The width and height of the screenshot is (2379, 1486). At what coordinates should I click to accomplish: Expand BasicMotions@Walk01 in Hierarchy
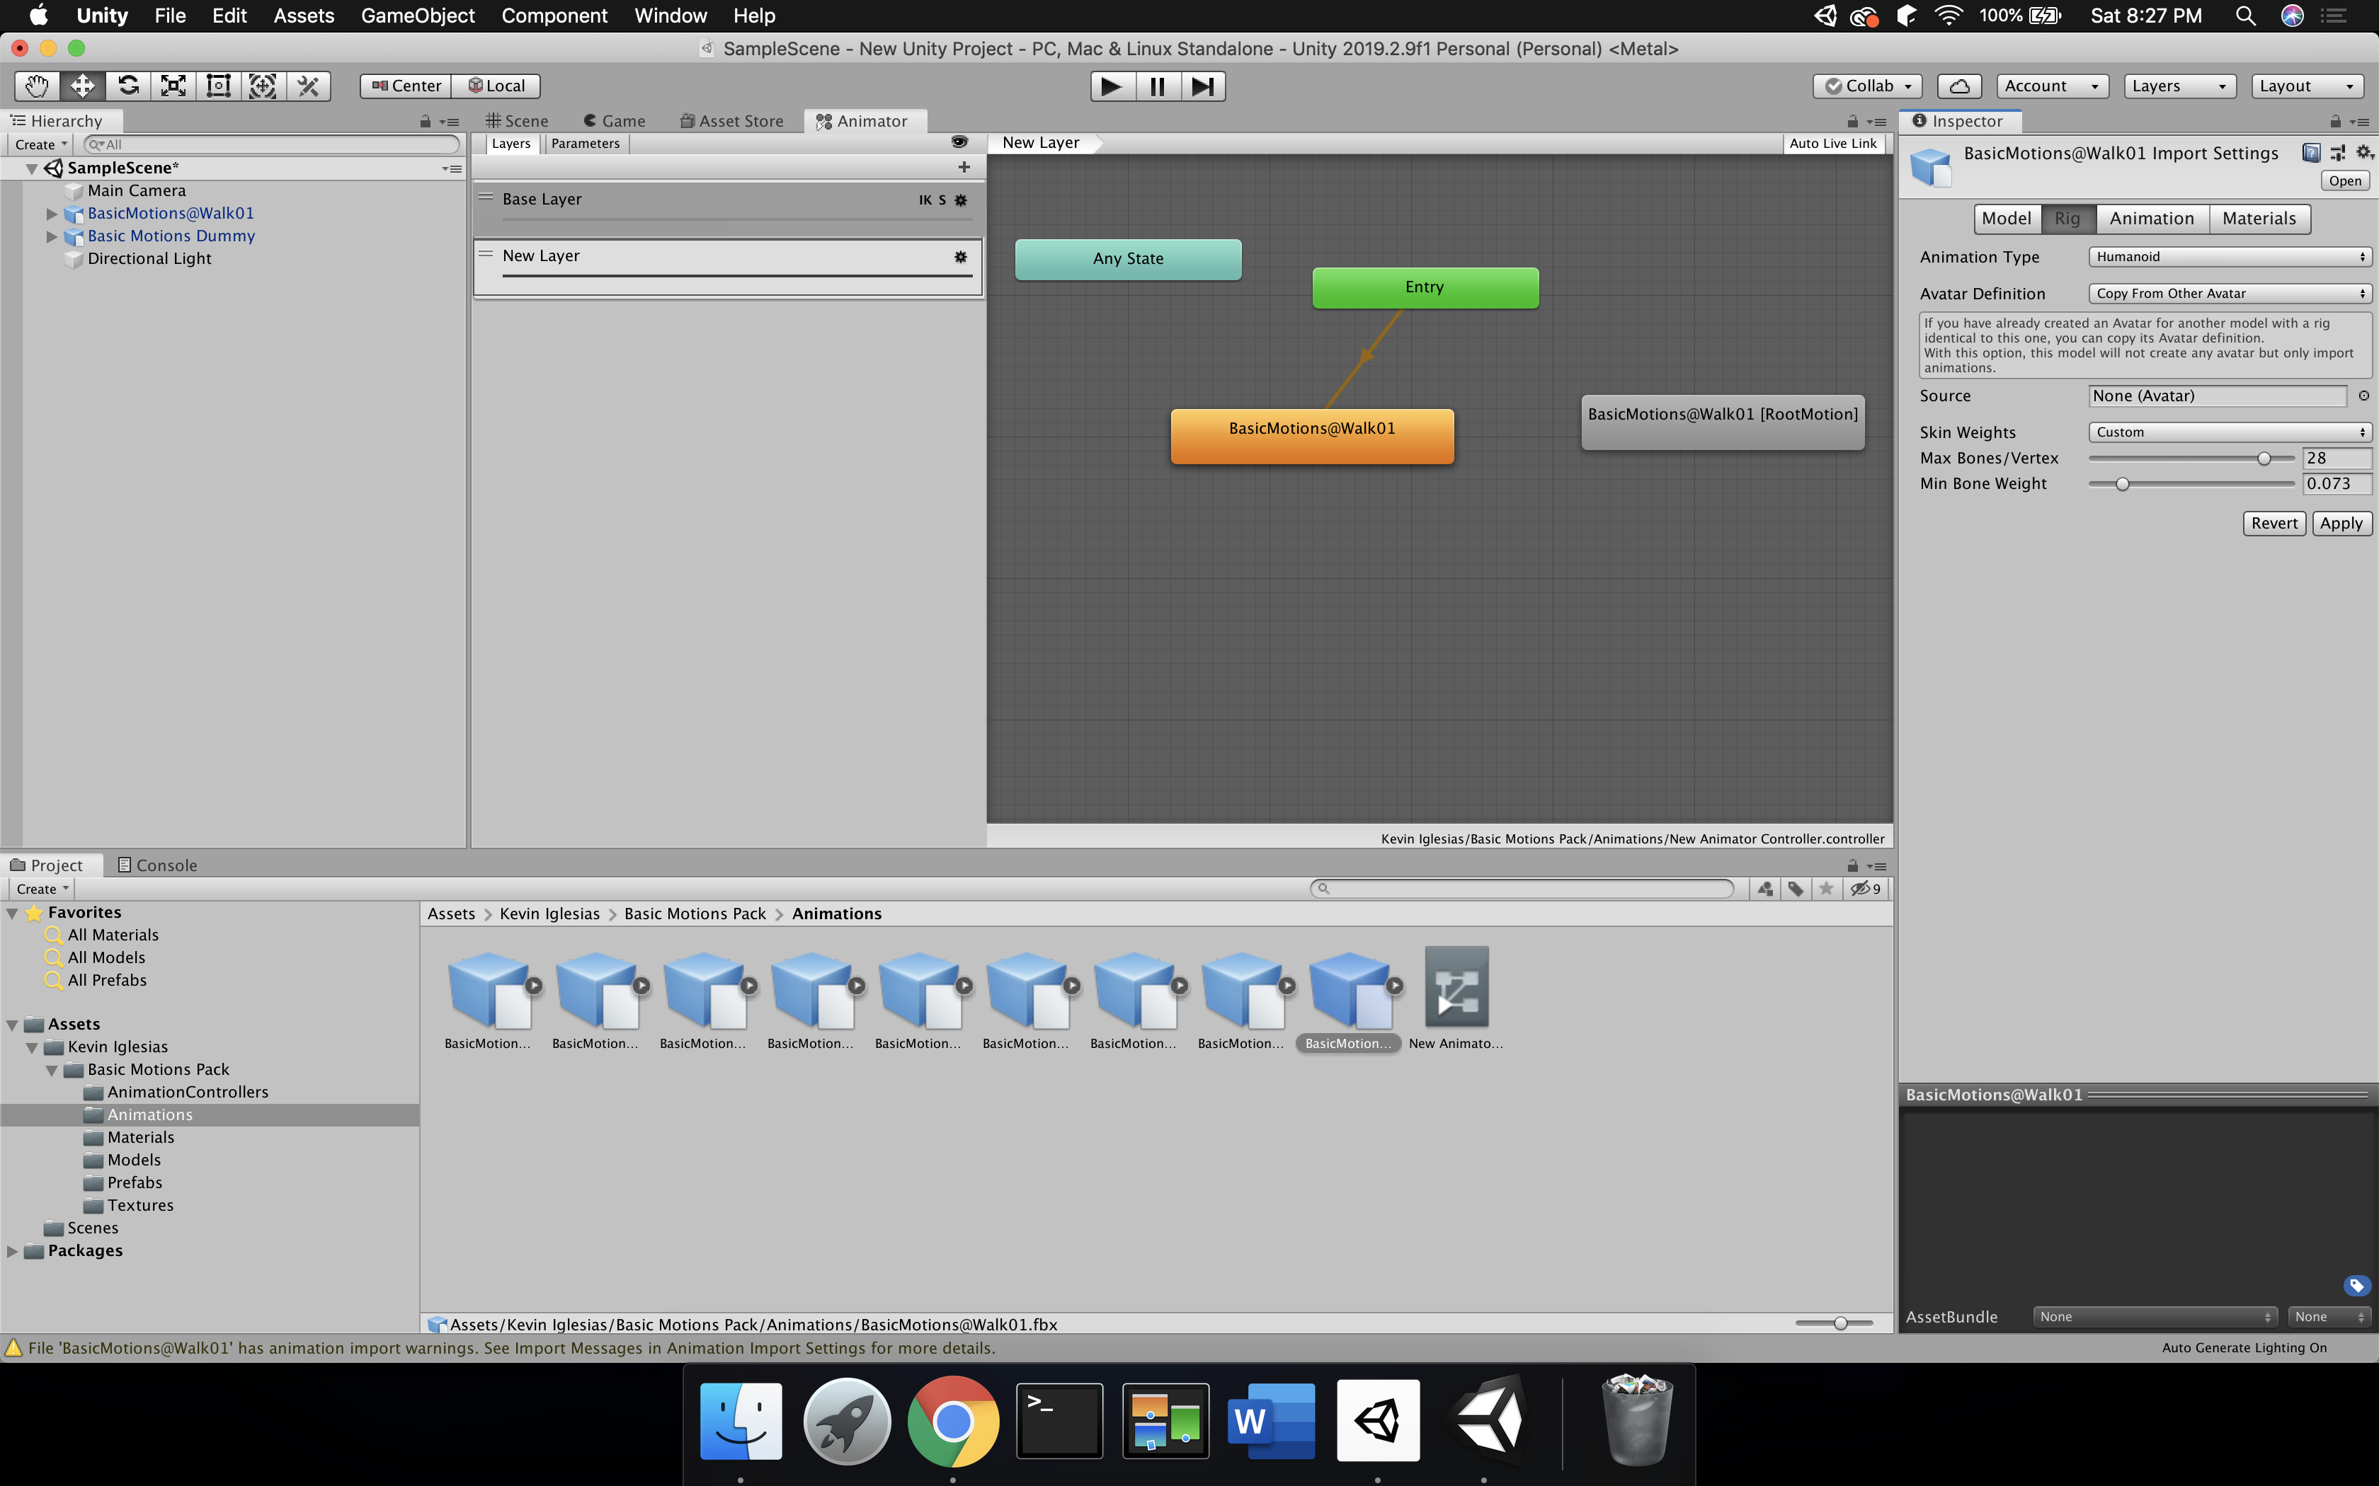point(52,213)
